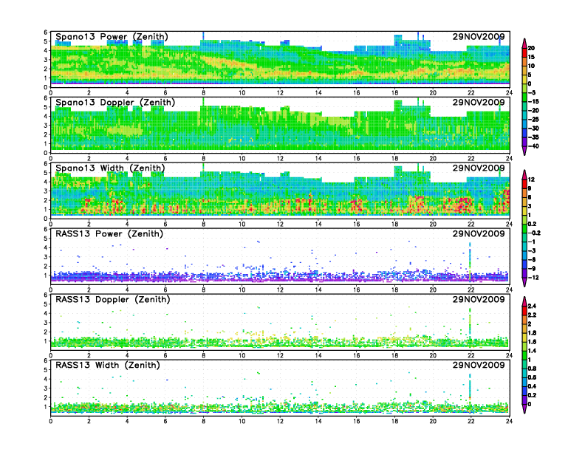This screenshot has width=585, height=452.
Task: Click the 15 label on top colorbar
Action: coord(531,57)
